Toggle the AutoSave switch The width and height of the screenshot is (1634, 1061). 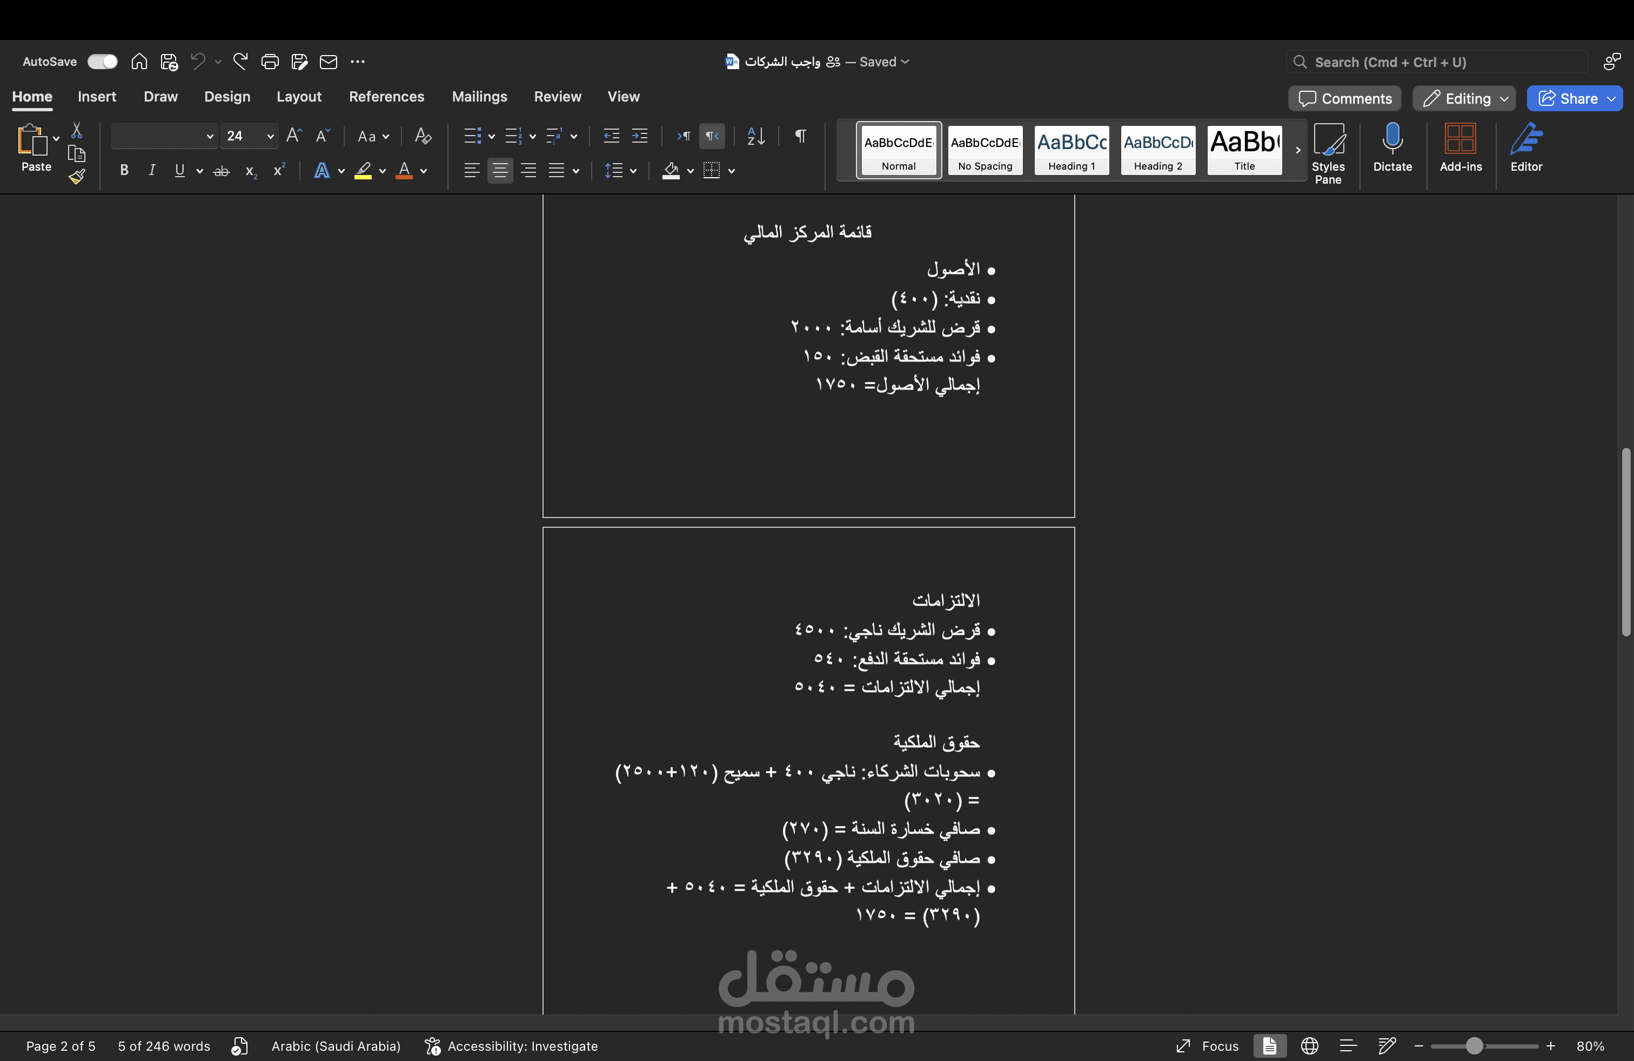102,62
